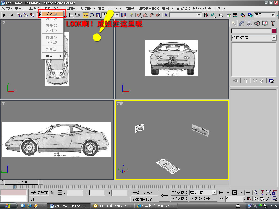Open the 修改器(O) menu
The width and height of the screenshot is (279, 209).
click(87, 8)
